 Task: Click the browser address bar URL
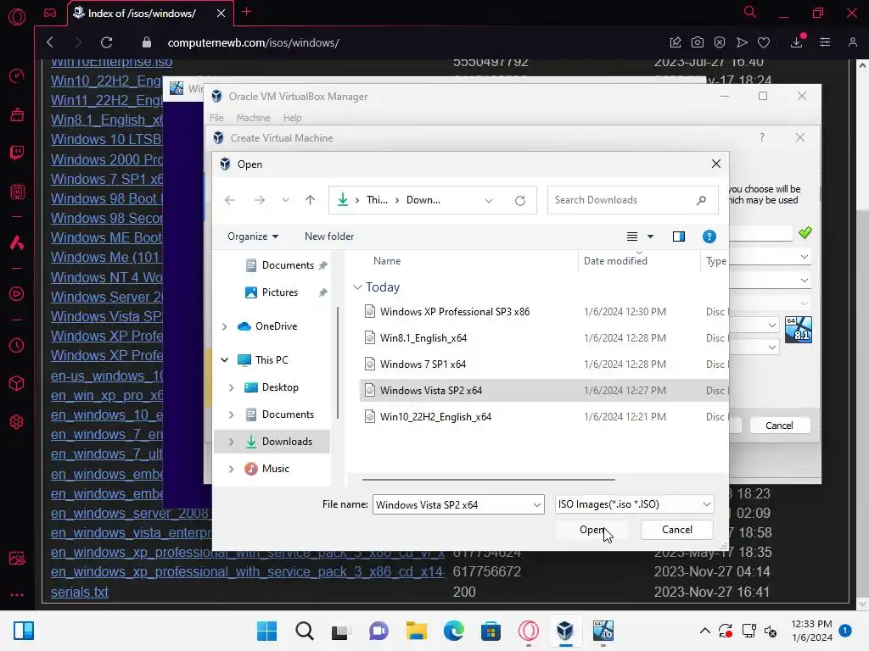[x=253, y=42]
